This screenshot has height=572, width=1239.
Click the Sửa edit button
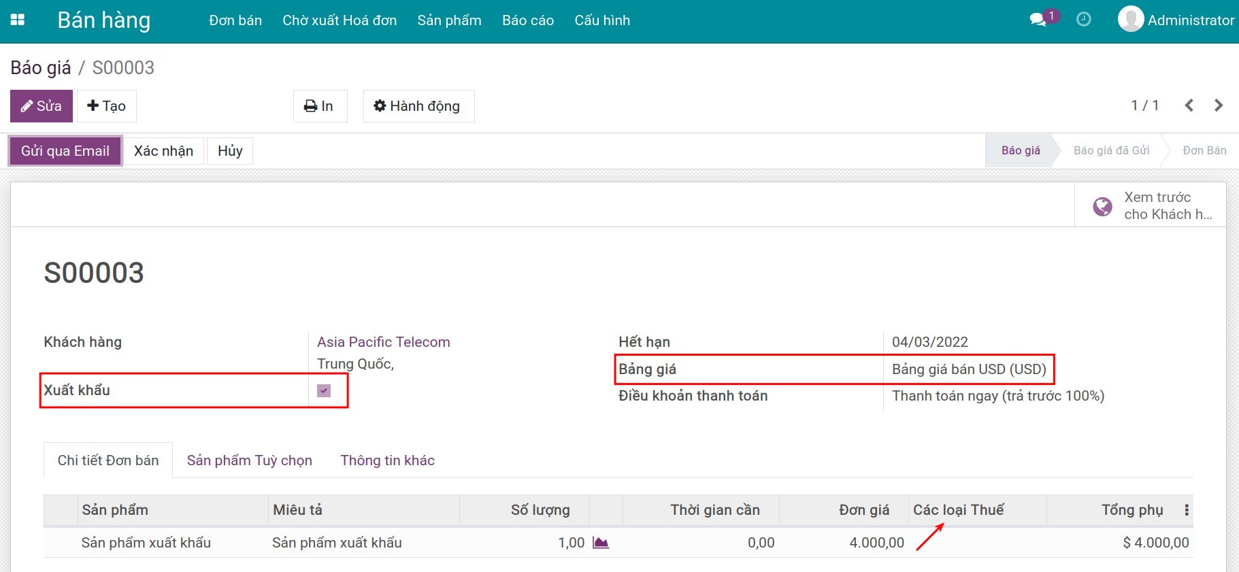(42, 106)
